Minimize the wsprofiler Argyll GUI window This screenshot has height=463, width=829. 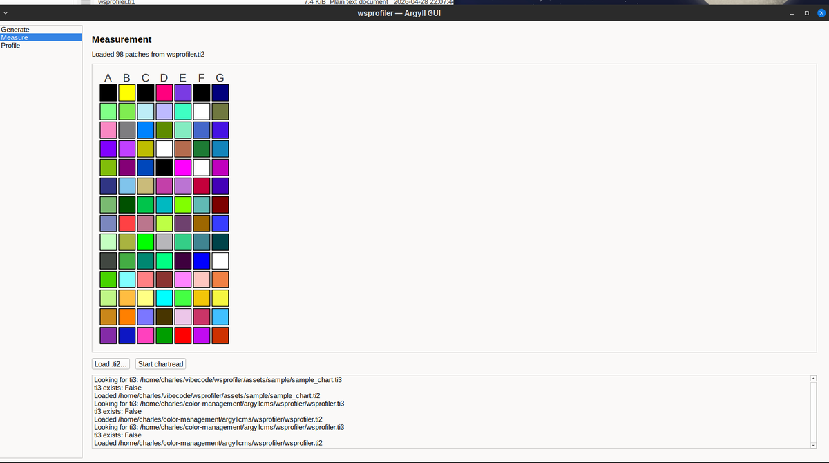[792, 14]
